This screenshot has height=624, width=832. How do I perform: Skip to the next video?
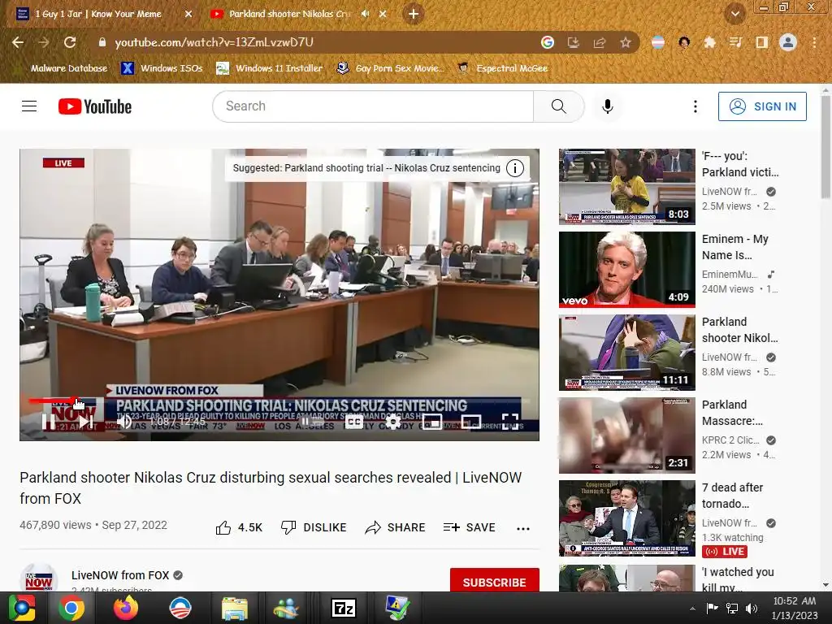coord(86,422)
